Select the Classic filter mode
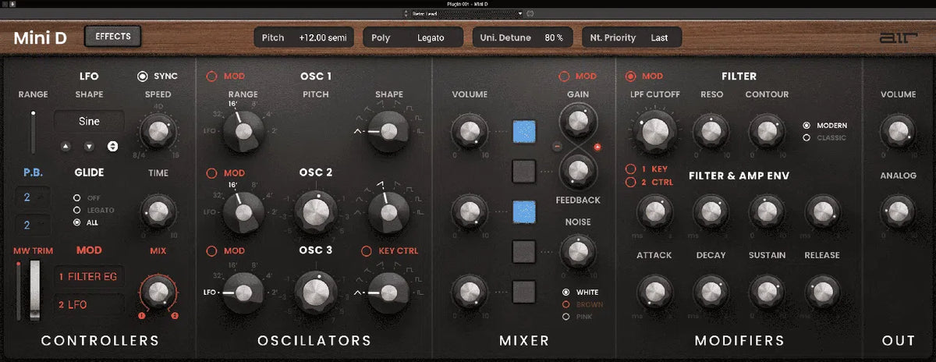 pos(806,138)
